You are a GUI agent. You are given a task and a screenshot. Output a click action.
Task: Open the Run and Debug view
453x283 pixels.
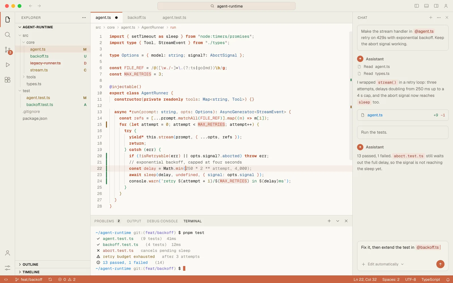(x=8, y=65)
